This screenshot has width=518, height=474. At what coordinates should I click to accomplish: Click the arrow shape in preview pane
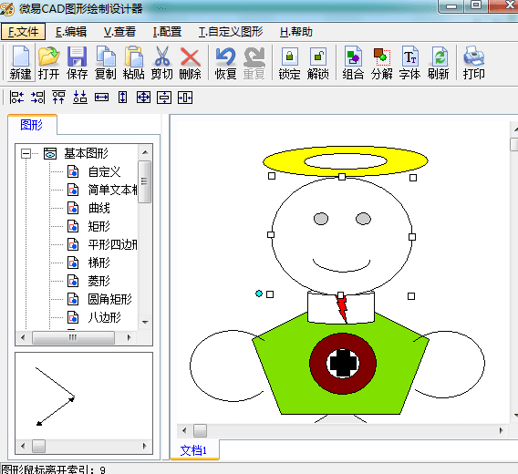click(x=56, y=397)
